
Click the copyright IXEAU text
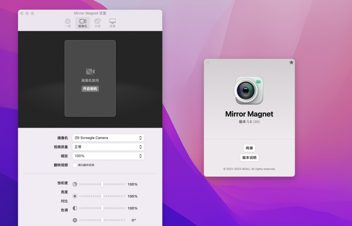tap(249, 169)
